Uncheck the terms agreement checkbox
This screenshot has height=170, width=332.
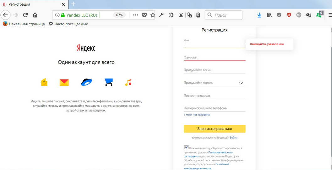point(186,147)
